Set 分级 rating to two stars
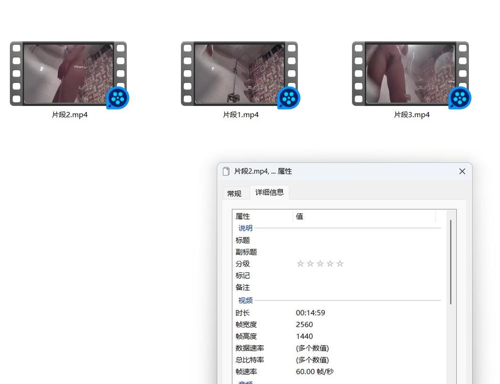The image size is (500, 384). click(310, 263)
